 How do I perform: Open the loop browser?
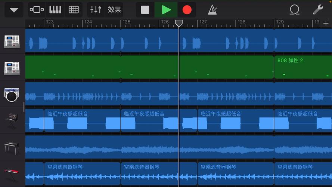(x=294, y=10)
